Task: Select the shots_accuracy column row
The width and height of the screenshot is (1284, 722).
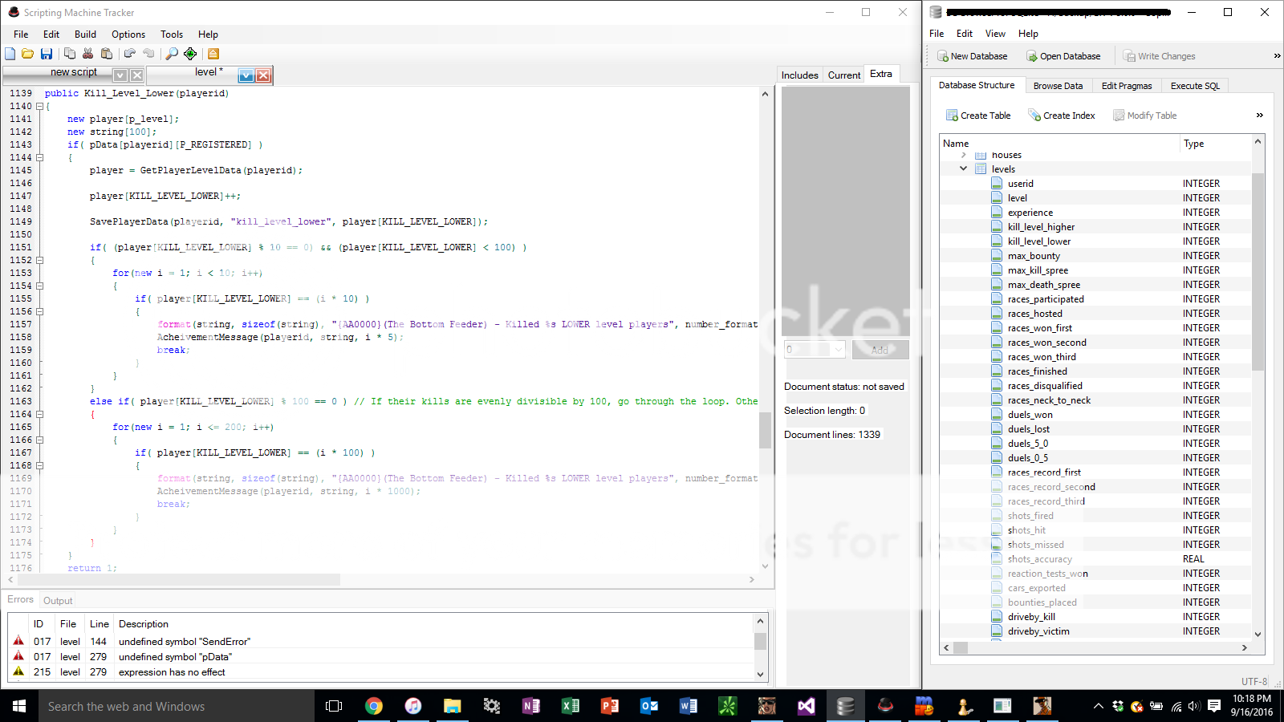Action: [x=1095, y=559]
